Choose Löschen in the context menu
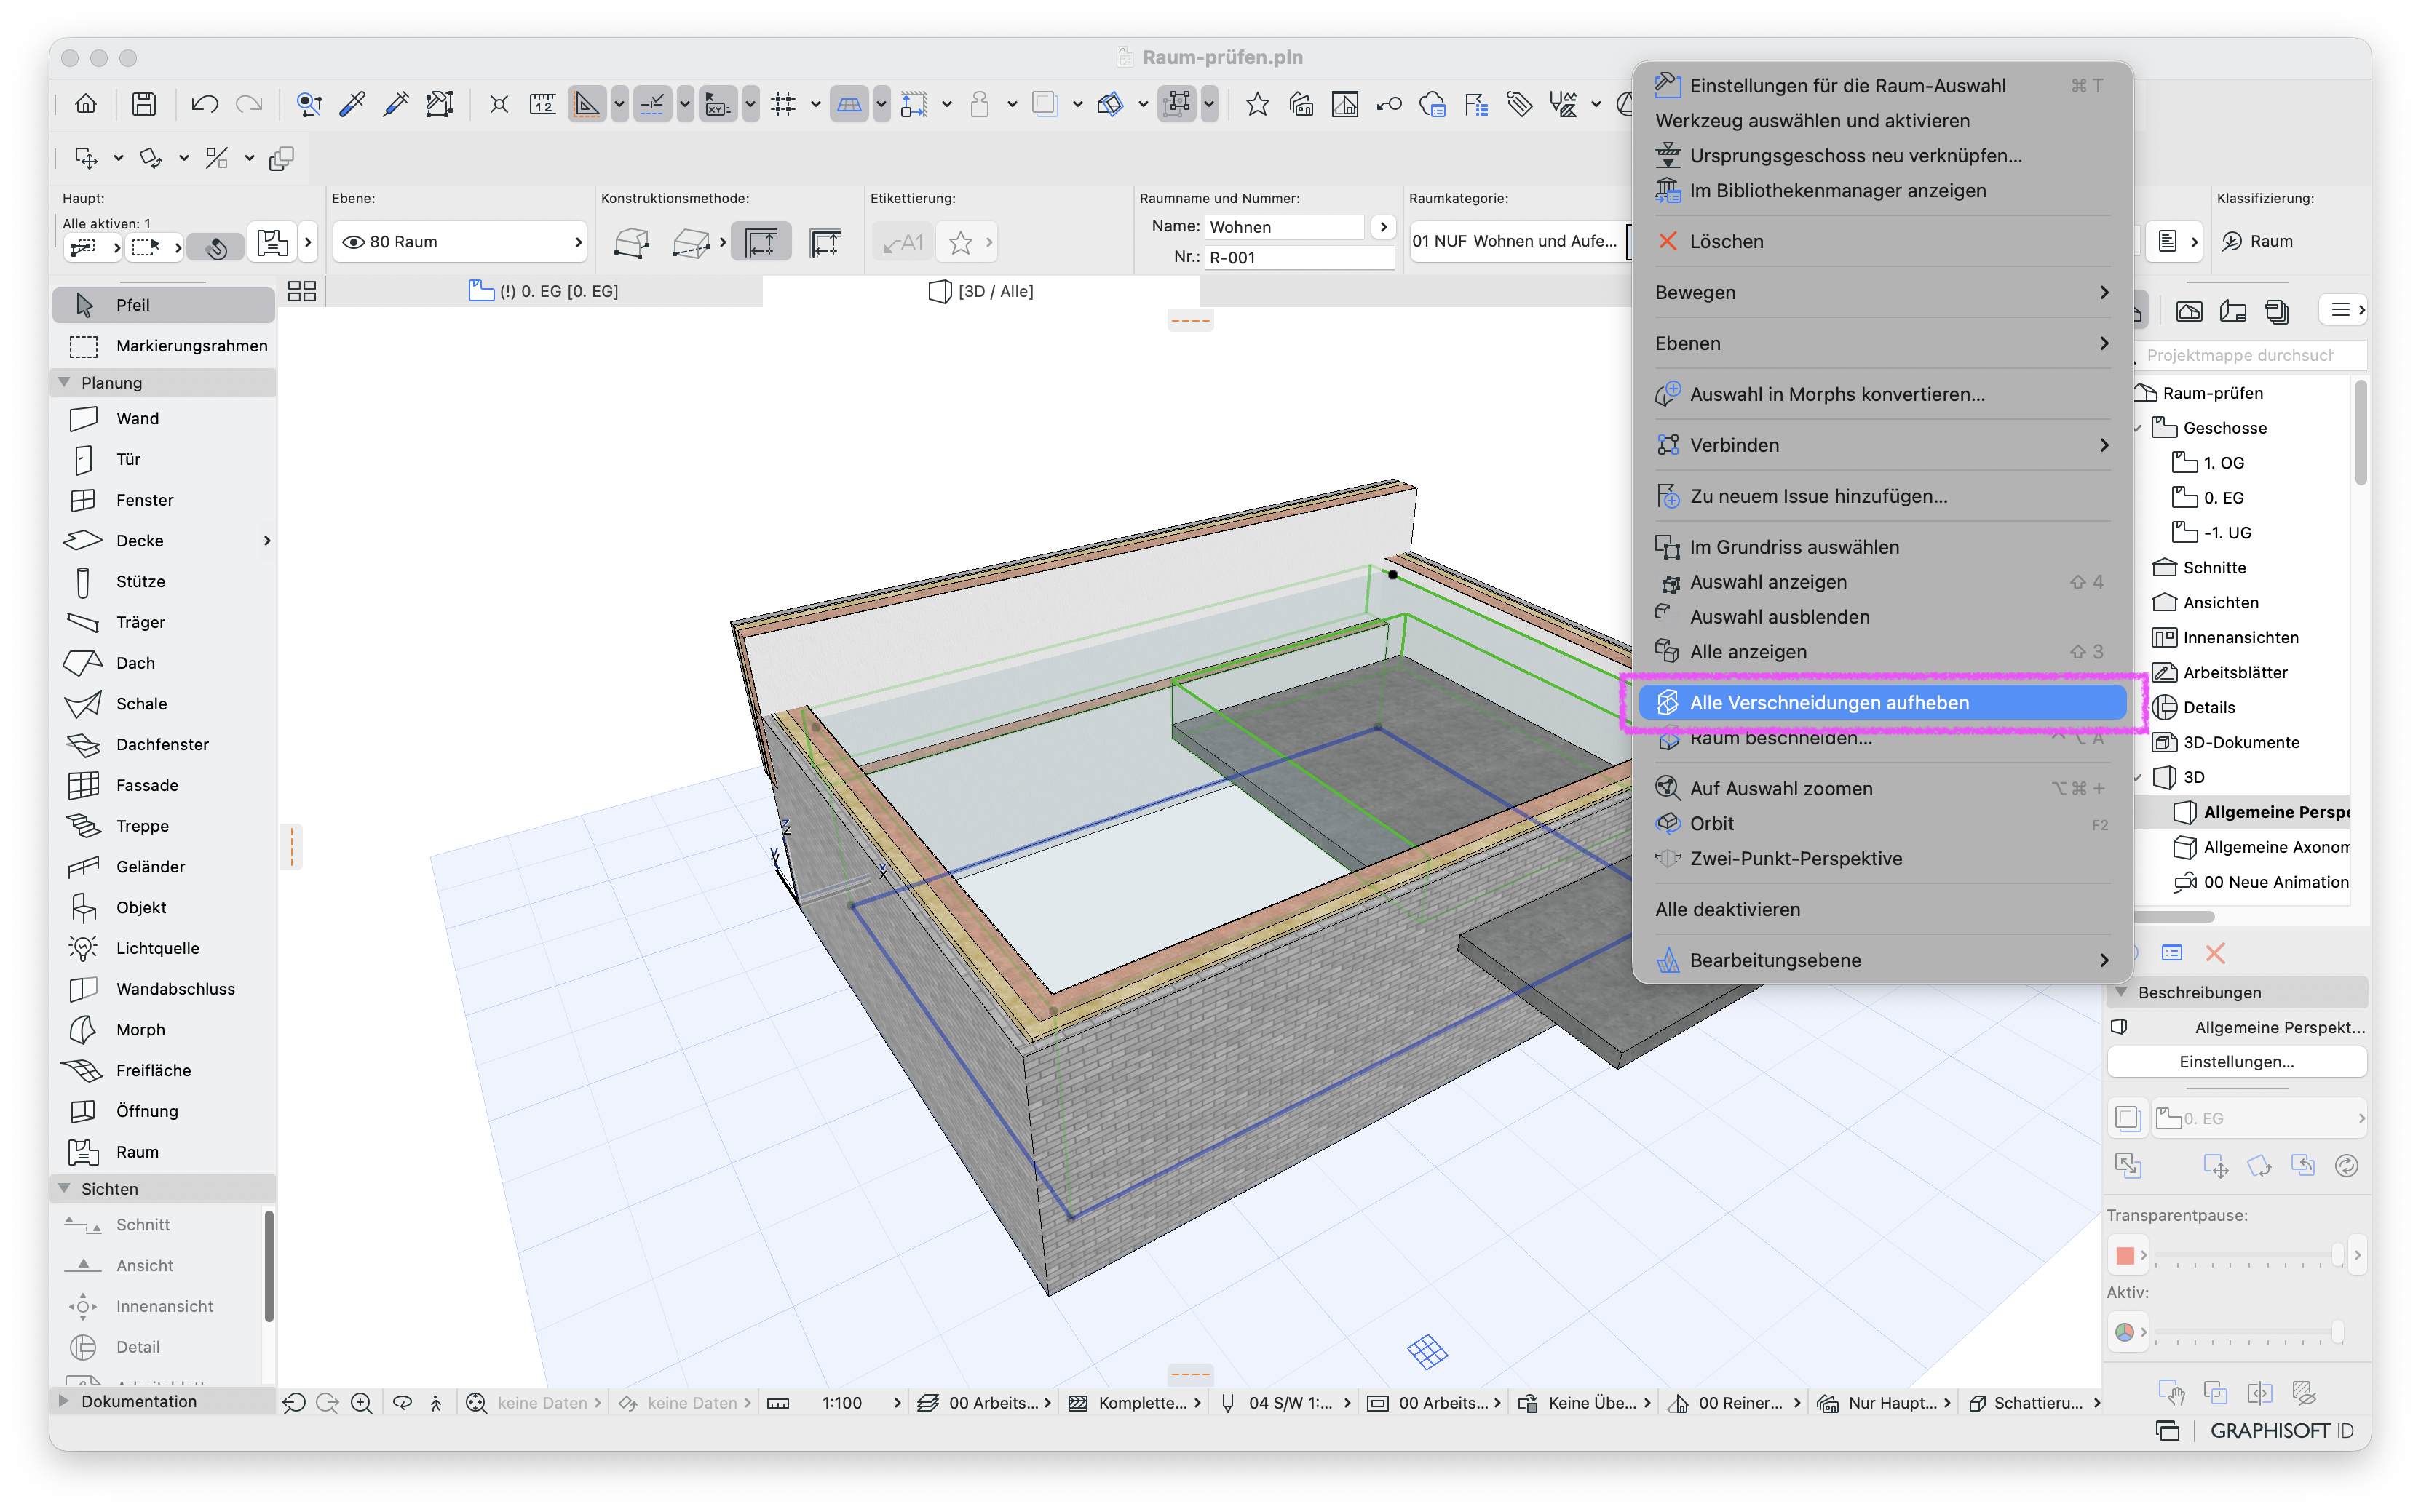2421x1512 pixels. 1882,241
